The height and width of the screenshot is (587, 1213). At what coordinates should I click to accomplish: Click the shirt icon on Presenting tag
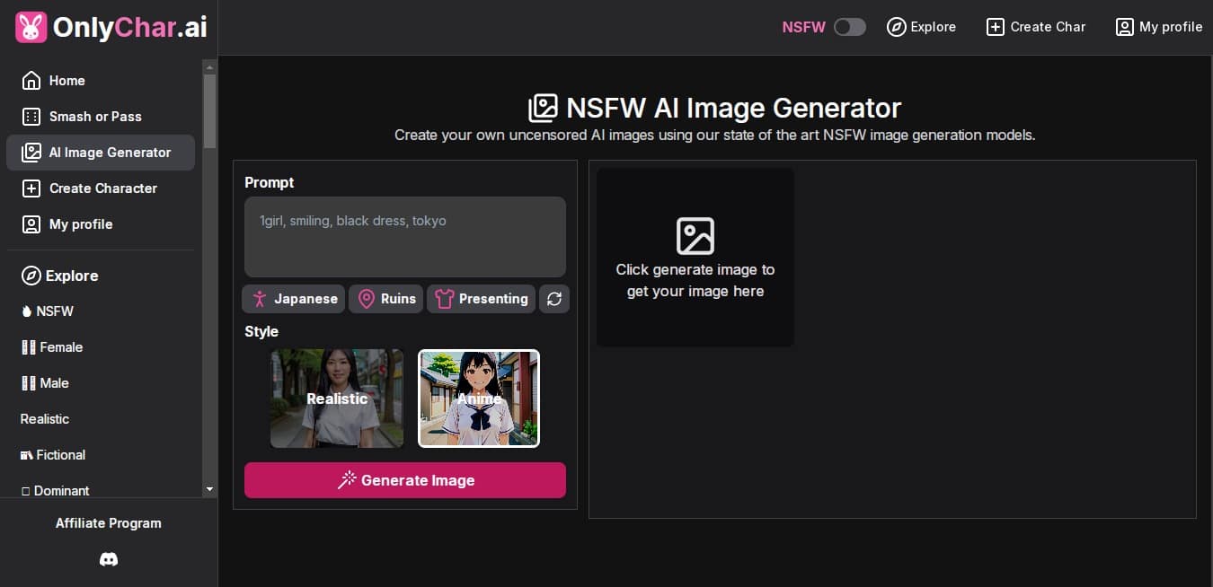coord(444,299)
